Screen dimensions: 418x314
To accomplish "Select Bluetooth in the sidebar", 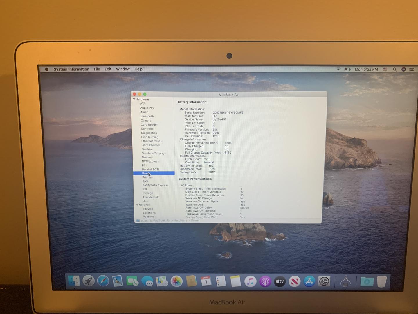I will point(147,116).
